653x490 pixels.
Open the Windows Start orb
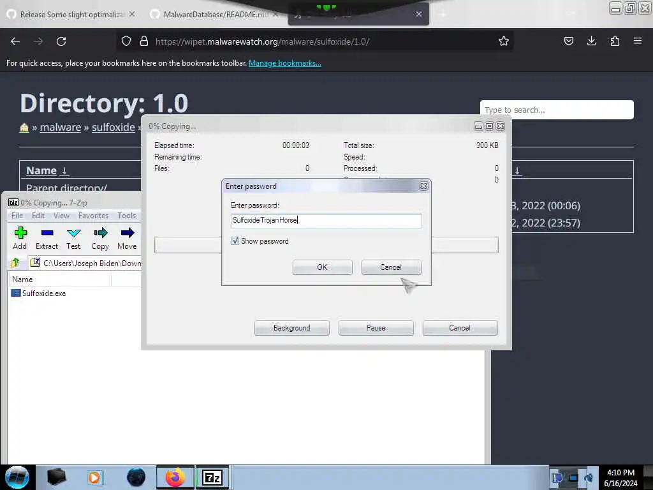[x=17, y=477]
